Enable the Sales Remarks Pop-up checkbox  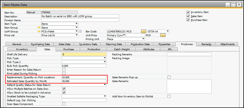tap(169, 77)
